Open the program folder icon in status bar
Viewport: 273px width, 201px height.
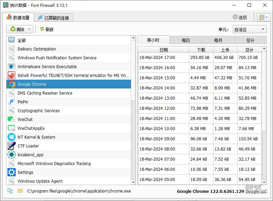point(20,191)
